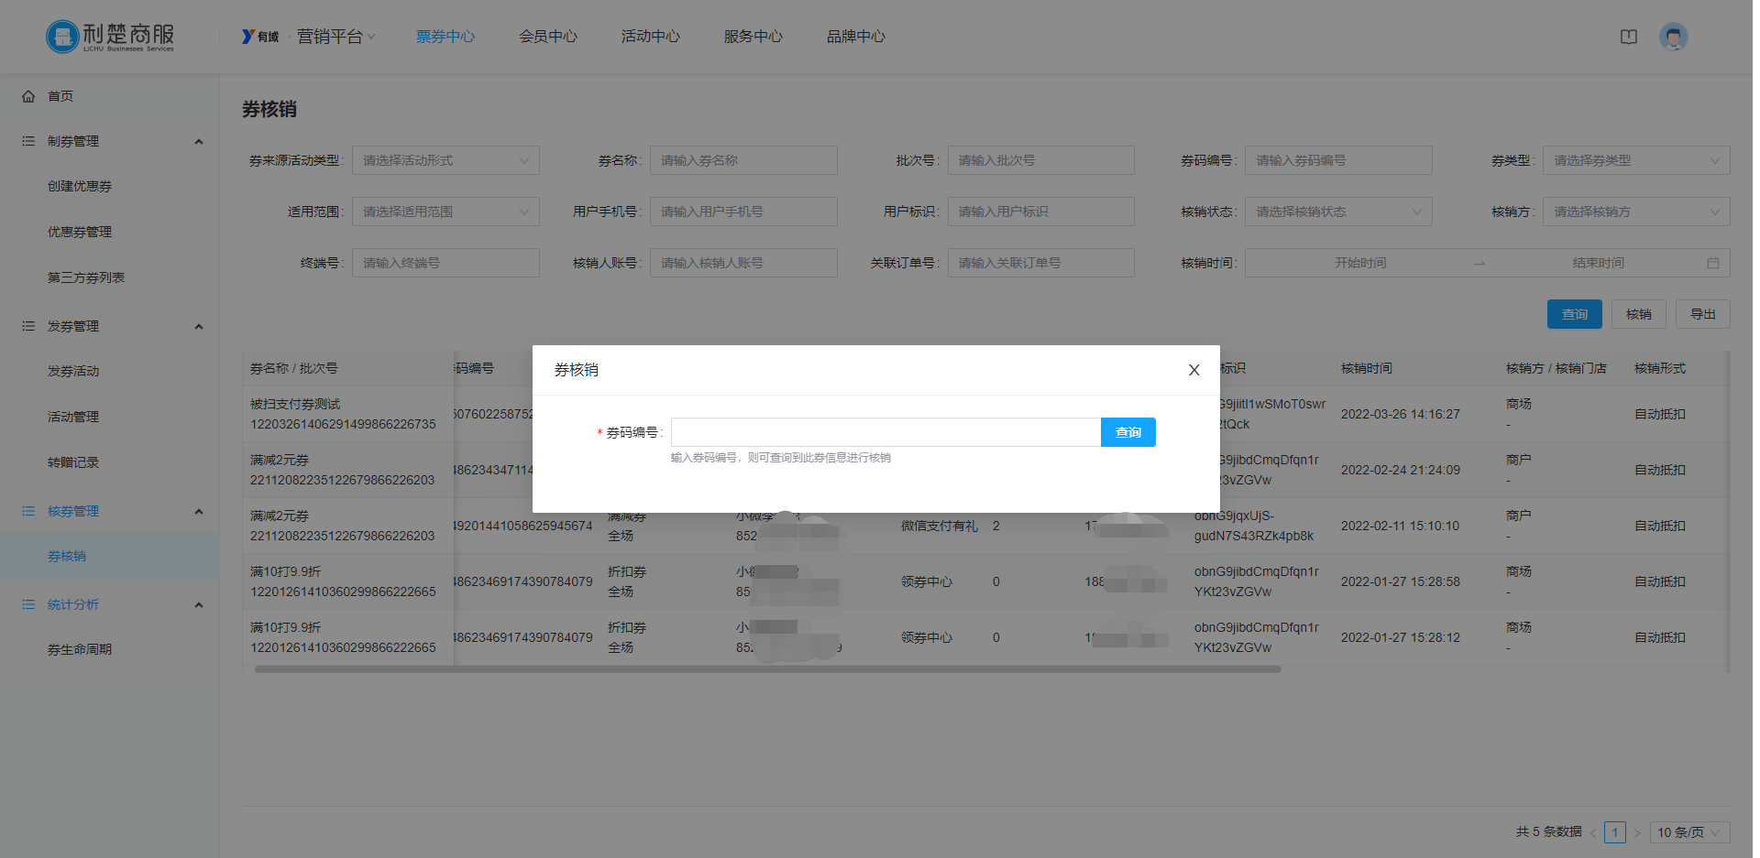The image size is (1760, 858).
Task: Switch to the 品牌中心 tab
Action: [x=856, y=37]
